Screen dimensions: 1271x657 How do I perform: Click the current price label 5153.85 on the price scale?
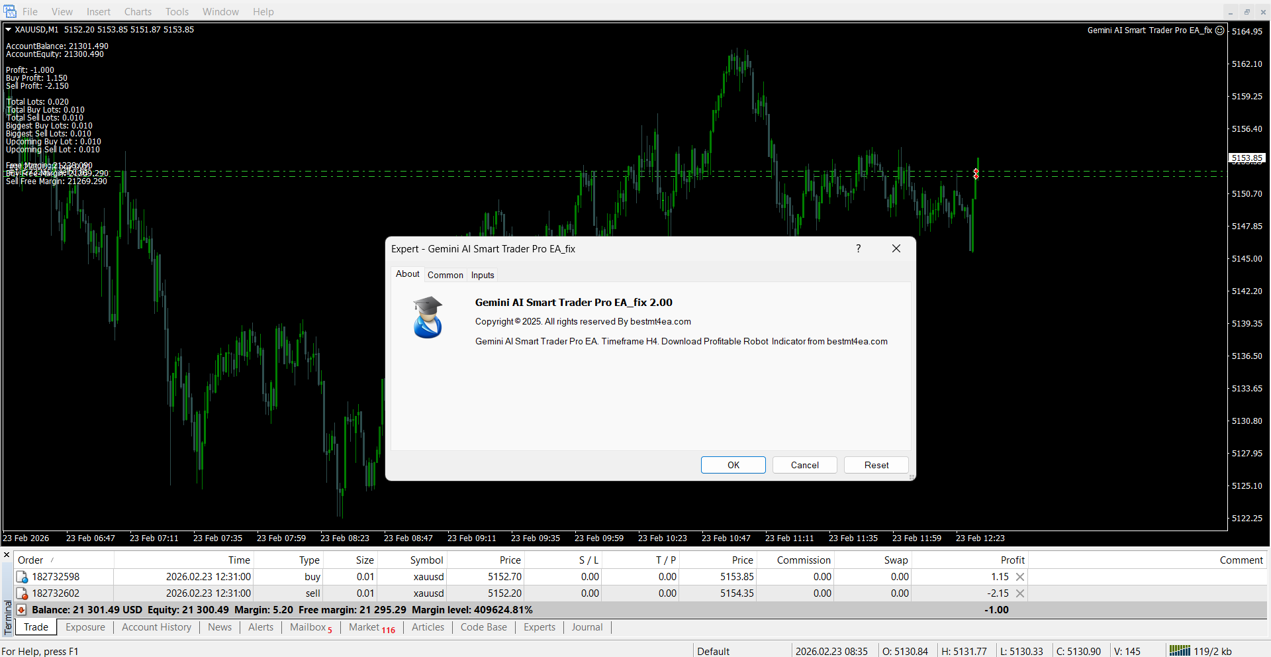pyautogui.click(x=1247, y=158)
